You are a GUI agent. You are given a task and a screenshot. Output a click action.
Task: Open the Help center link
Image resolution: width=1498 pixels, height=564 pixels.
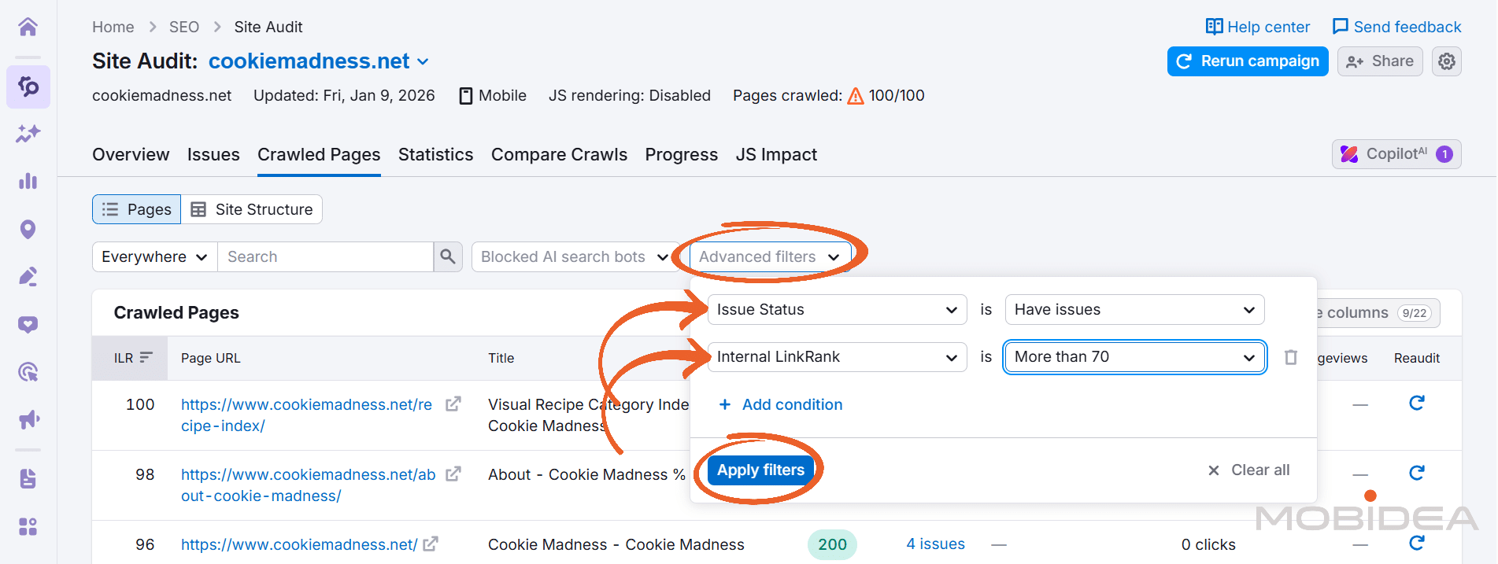pyautogui.click(x=1258, y=27)
